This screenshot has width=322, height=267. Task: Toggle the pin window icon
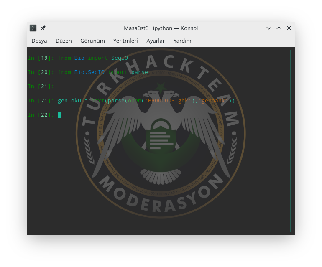[43, 28]
